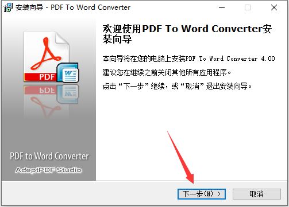Click the blue Word document icon
289x207 pixels.
(68, 73)
